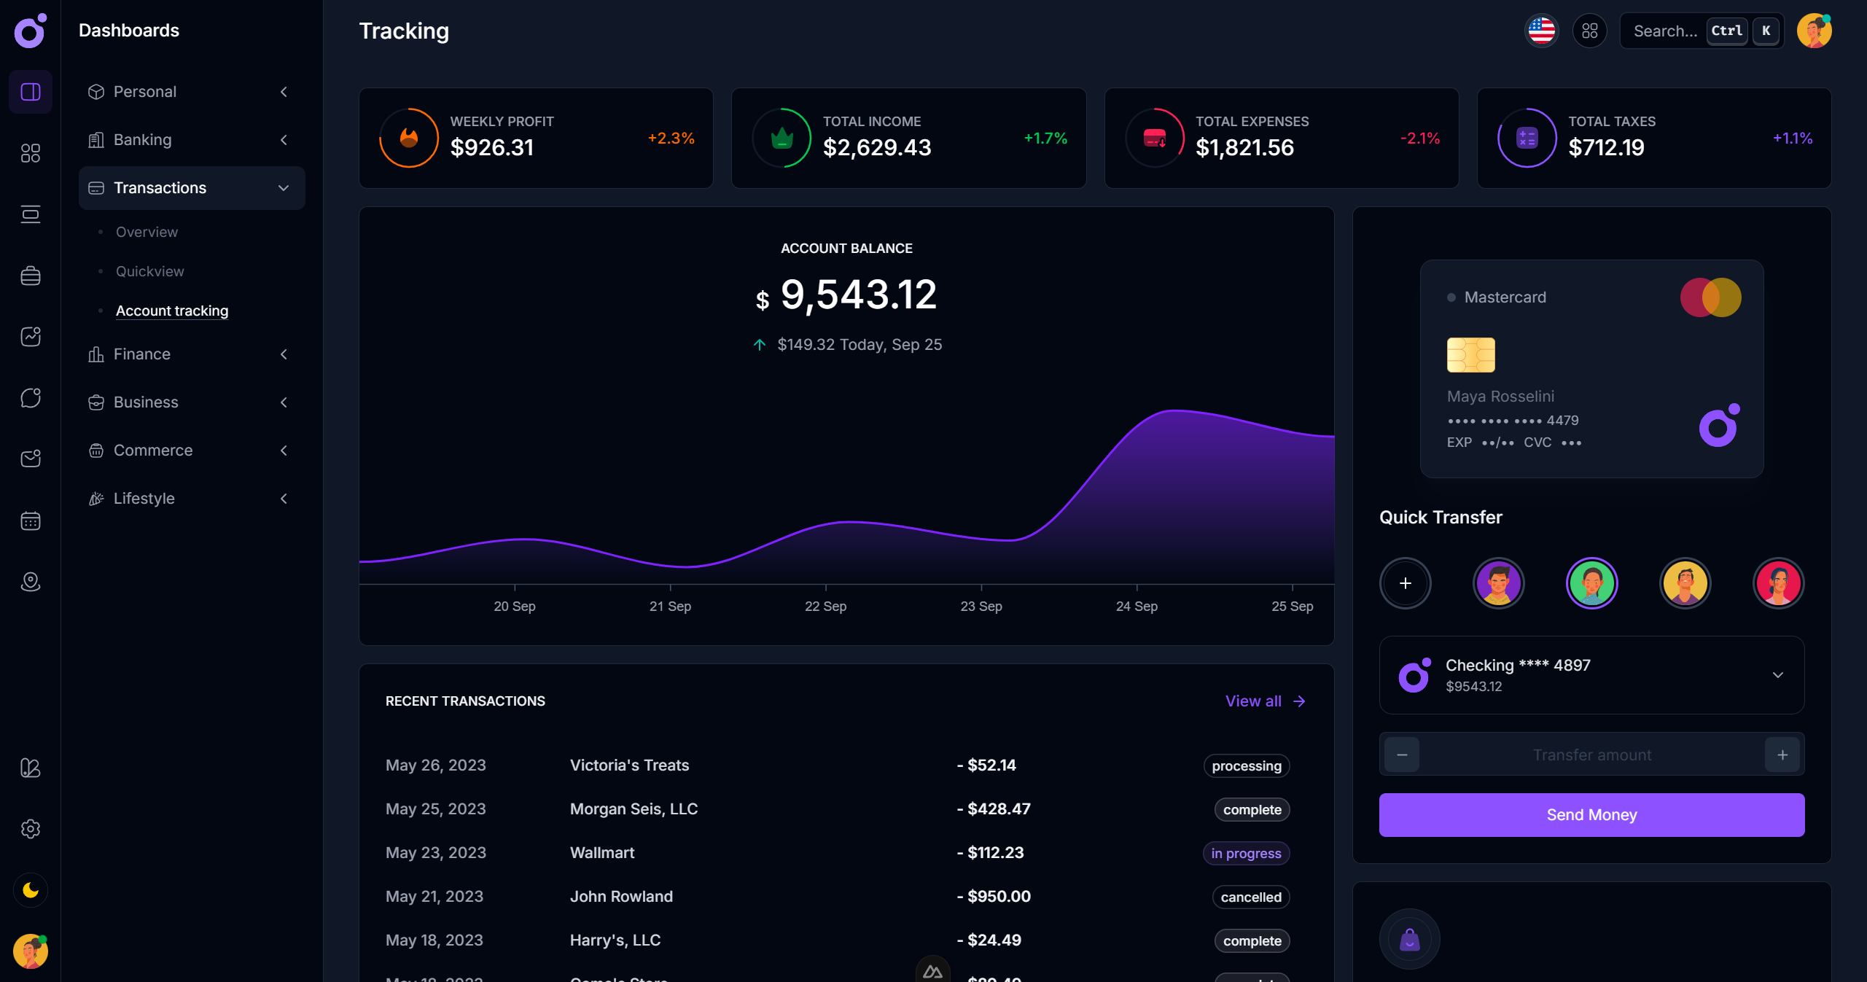Select Quickview under Transactions

[x=149, y=270]
